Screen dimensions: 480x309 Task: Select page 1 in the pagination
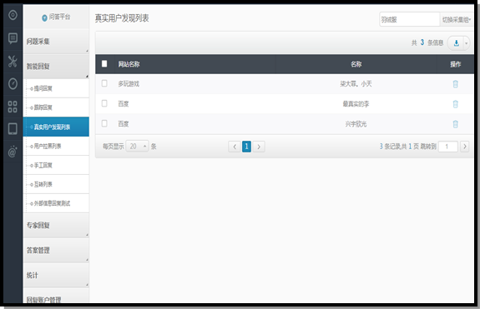pyautogui.click(x=246, y=147)
